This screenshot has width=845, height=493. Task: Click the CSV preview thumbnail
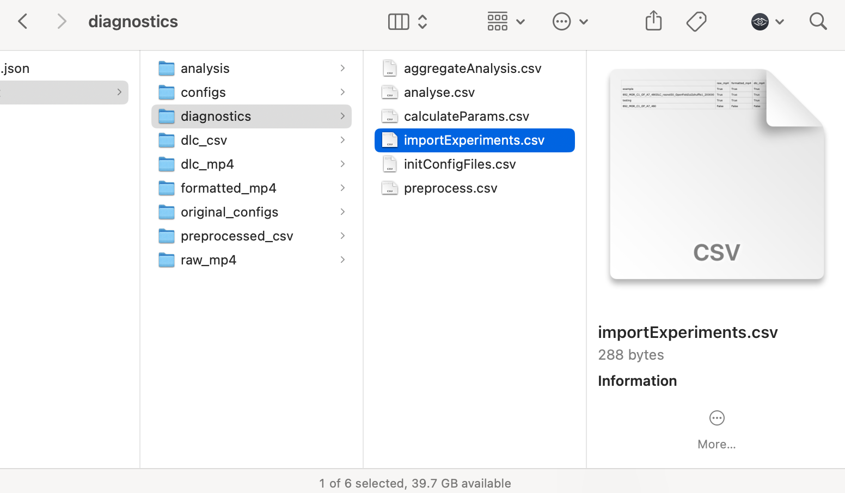pyautogui.click(x=717, y=174)
